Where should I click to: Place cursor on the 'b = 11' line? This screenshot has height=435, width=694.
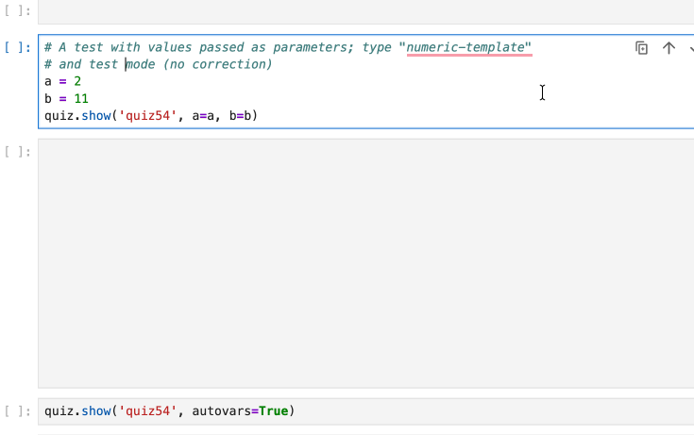(x=66, y=98)
